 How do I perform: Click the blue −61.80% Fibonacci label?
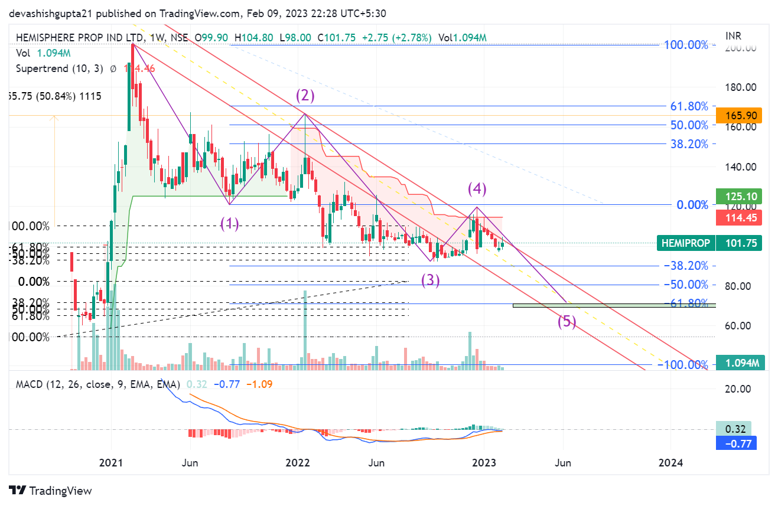pyautogui.click(x=686, y=303)
